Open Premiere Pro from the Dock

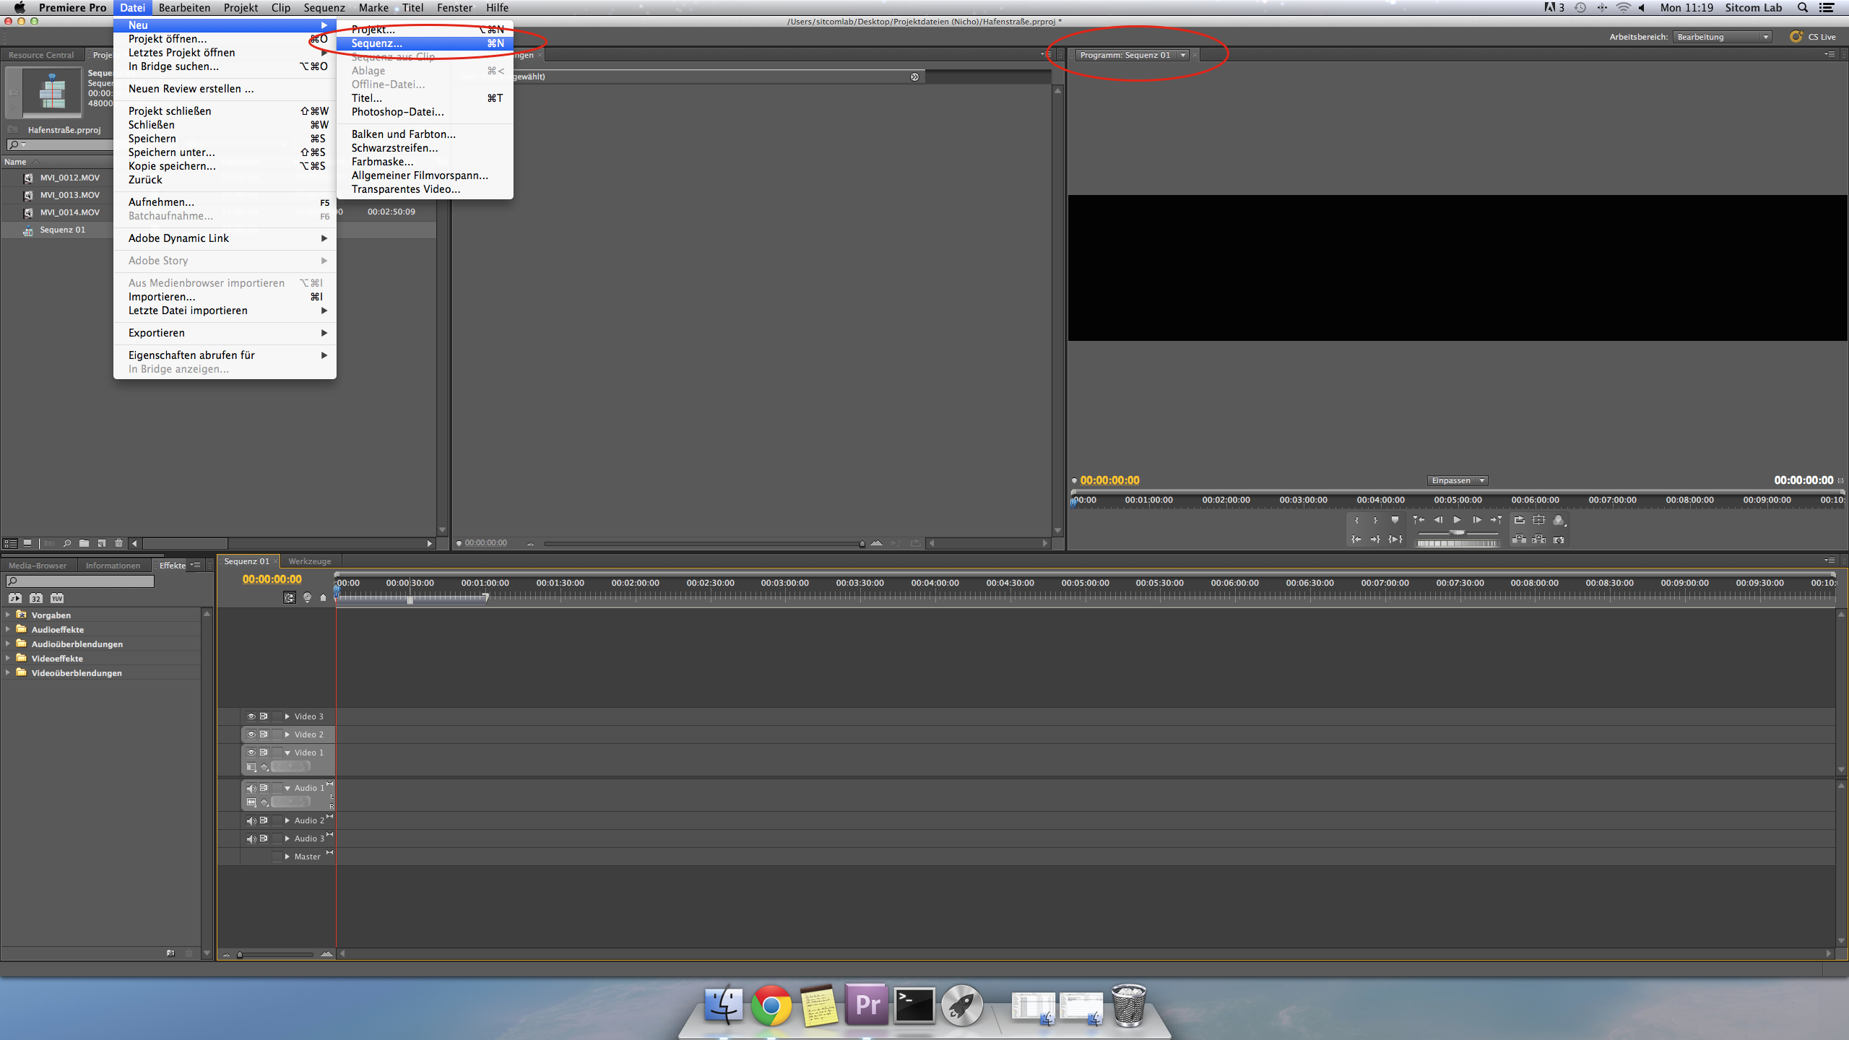tap(867, 1005)
